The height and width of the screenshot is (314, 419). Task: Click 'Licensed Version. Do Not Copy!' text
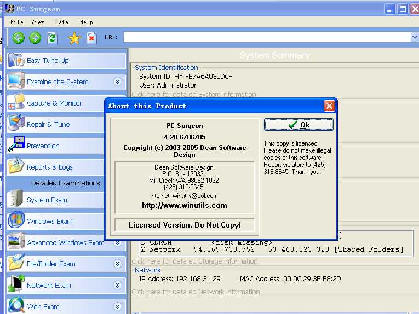pyautogui.click(x=185, y=225)
